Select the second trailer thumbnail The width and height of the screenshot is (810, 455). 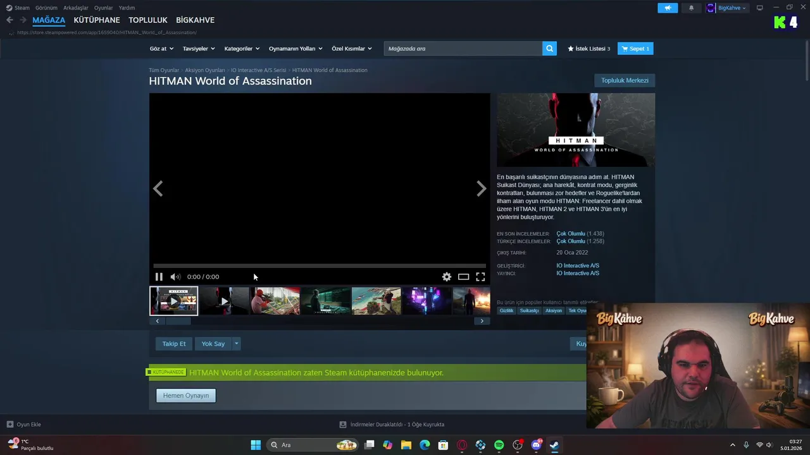tap(224, 301)
